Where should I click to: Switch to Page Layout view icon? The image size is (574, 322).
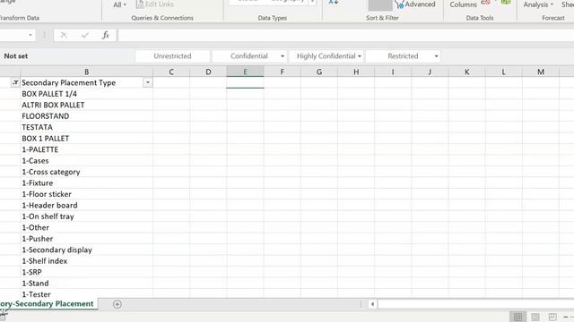coord(535,317)
